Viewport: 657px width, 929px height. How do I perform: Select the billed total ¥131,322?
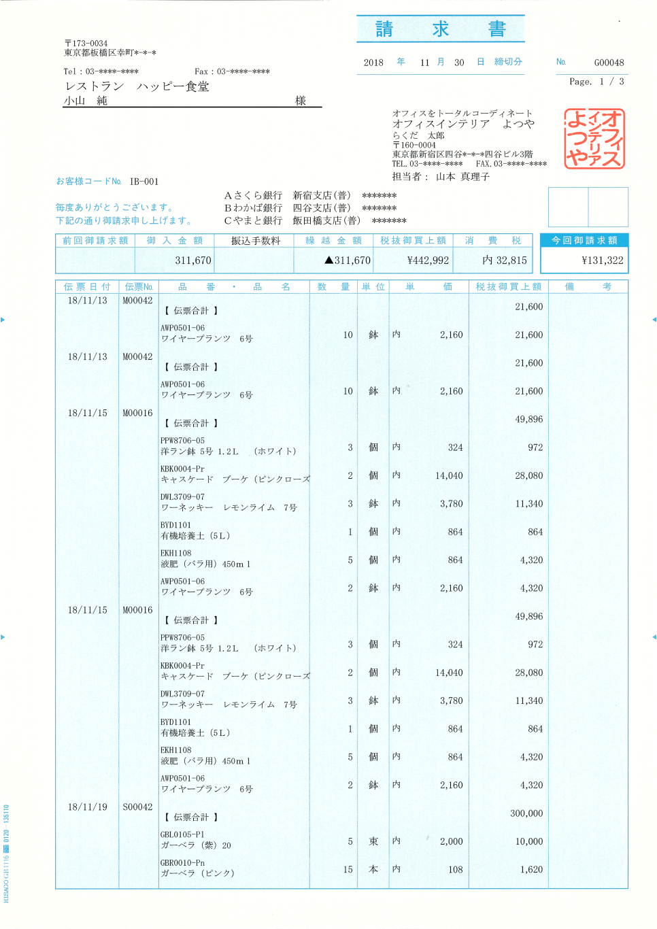click(x=603, y=260)
